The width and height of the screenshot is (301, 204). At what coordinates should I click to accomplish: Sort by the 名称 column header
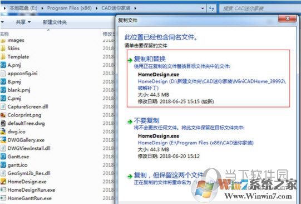coord(5,34)
